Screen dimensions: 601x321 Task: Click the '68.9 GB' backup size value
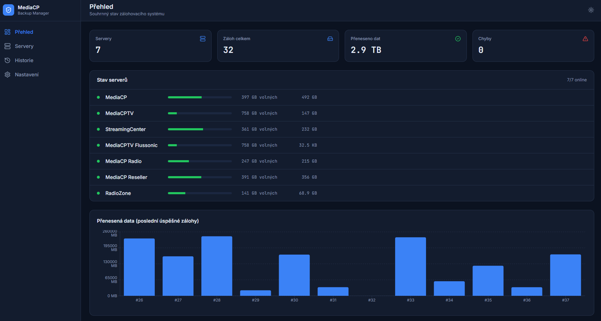[x=308, y=193]
